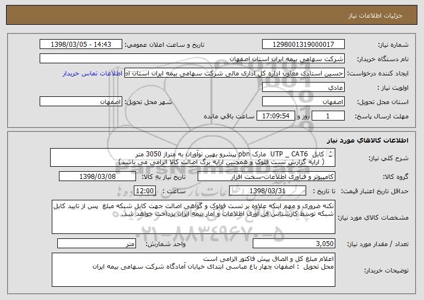Open the اطلاعات تماس خریدار link
Viewport: 424px width, 300px height.
[x=93, y=74]
